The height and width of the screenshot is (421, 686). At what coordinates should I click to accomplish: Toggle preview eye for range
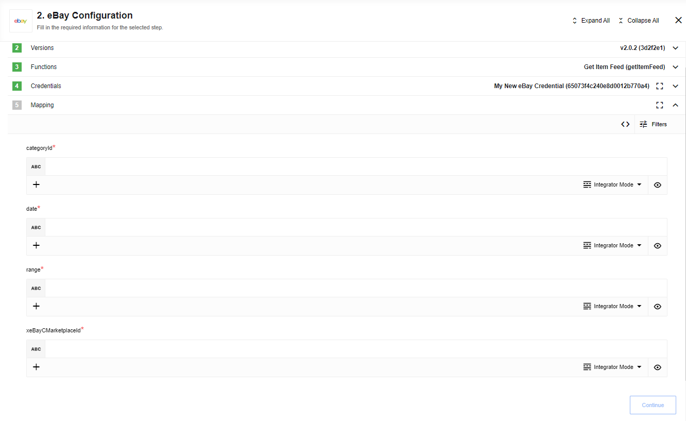[658, 307]
